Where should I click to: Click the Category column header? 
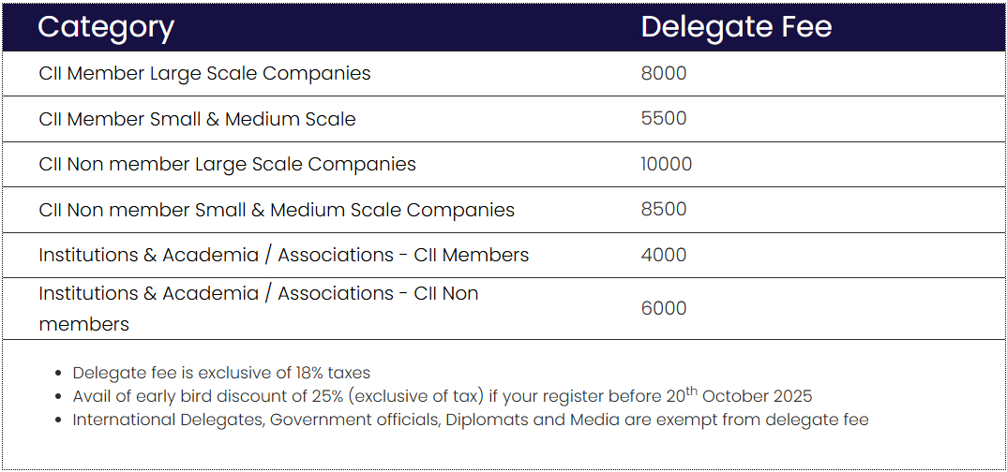point(106,27)
